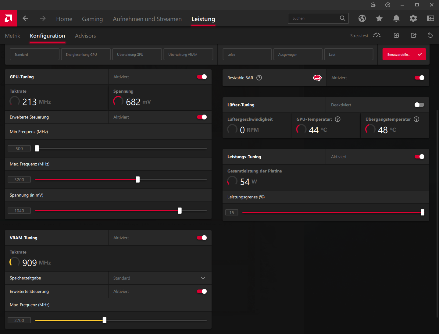Click Leistungsgrenze value field 15
Screen dimensions: 439x334
[x=232, y=212]
